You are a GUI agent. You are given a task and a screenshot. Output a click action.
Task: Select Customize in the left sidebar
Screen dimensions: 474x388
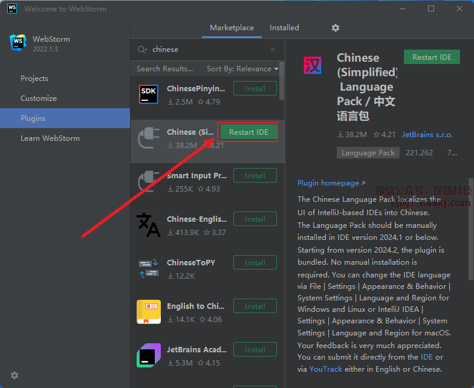pos(39,99)
